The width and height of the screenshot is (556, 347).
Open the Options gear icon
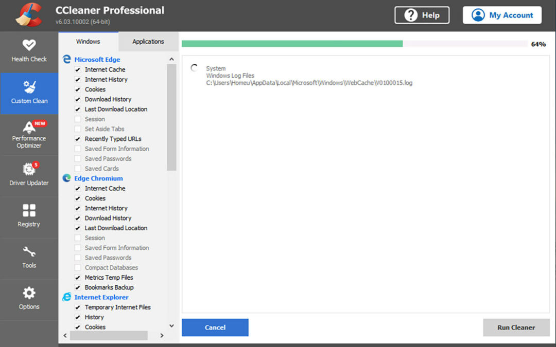(x=29, y=293)
